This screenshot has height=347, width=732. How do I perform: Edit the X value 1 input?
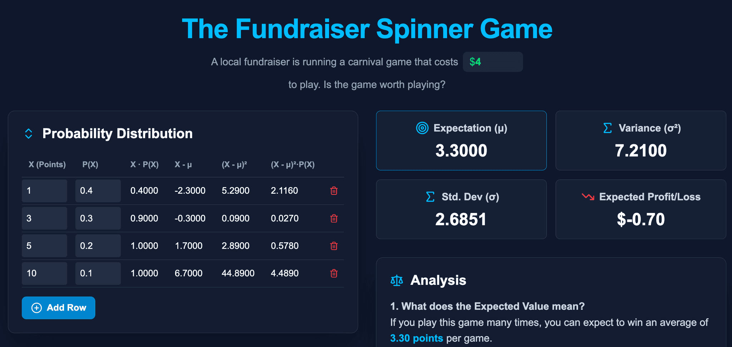click(44, 191)
